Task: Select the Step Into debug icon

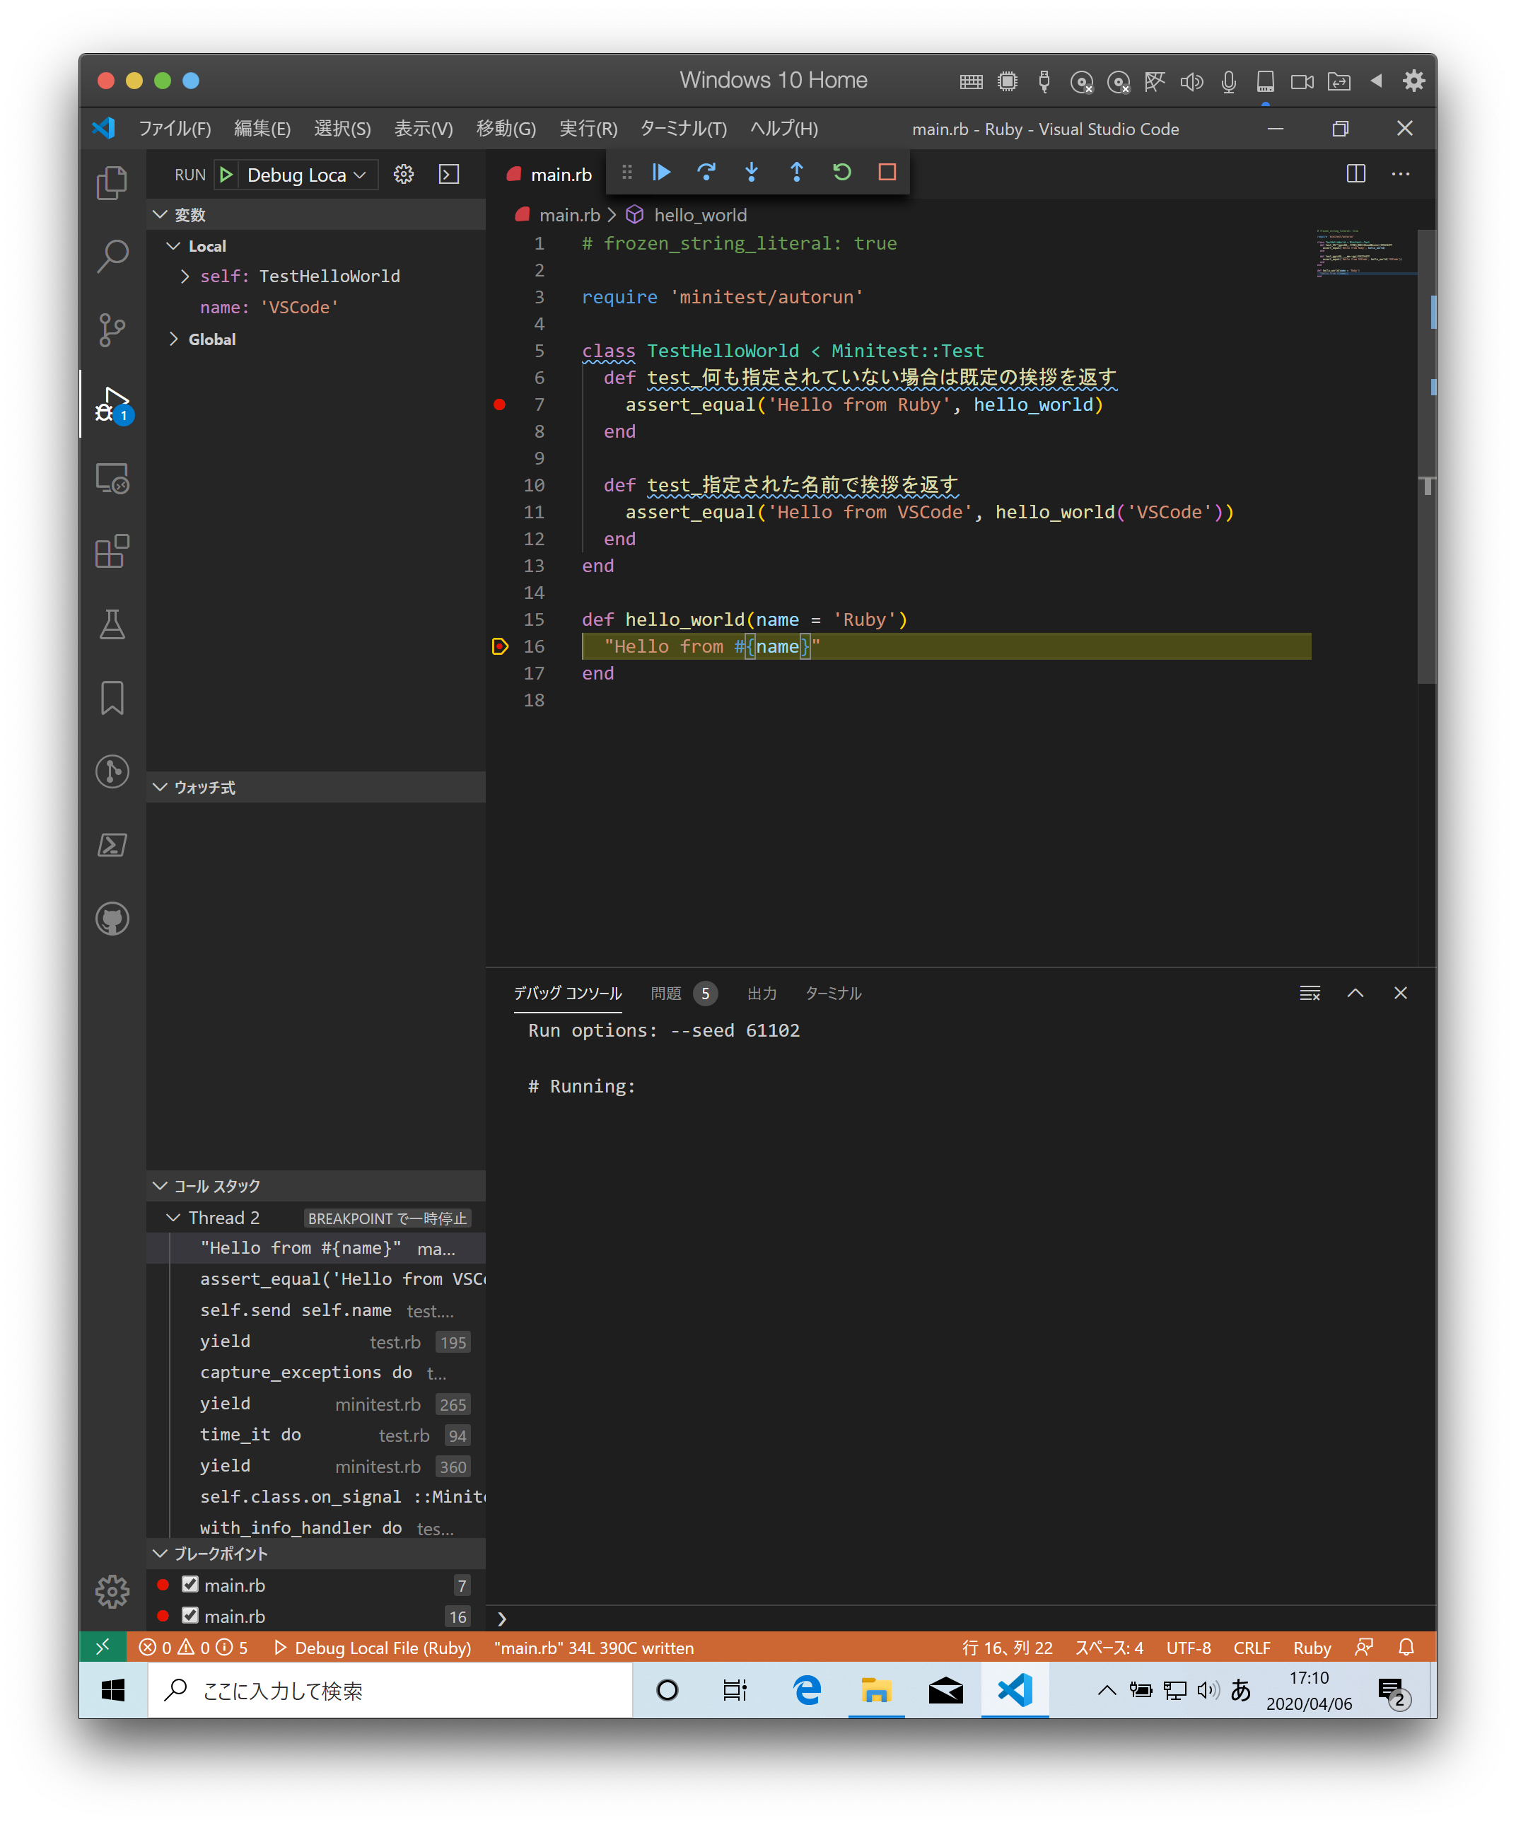Action: click(x=752, y=173)
